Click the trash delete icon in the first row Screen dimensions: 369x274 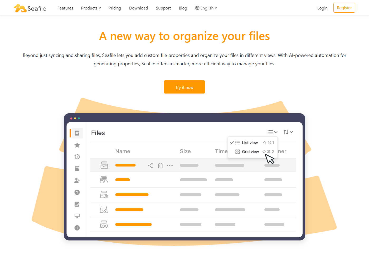click(160, 165)
